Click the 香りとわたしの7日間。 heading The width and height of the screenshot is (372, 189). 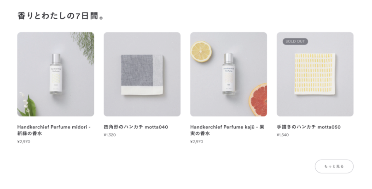click(x=61, y=16)
